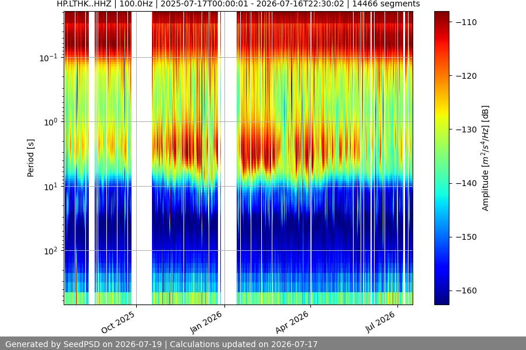
Task: Click the 'Amplitude [m²/s⁴/Hz] [dB]' colorbar label
Action: (486, 158)
